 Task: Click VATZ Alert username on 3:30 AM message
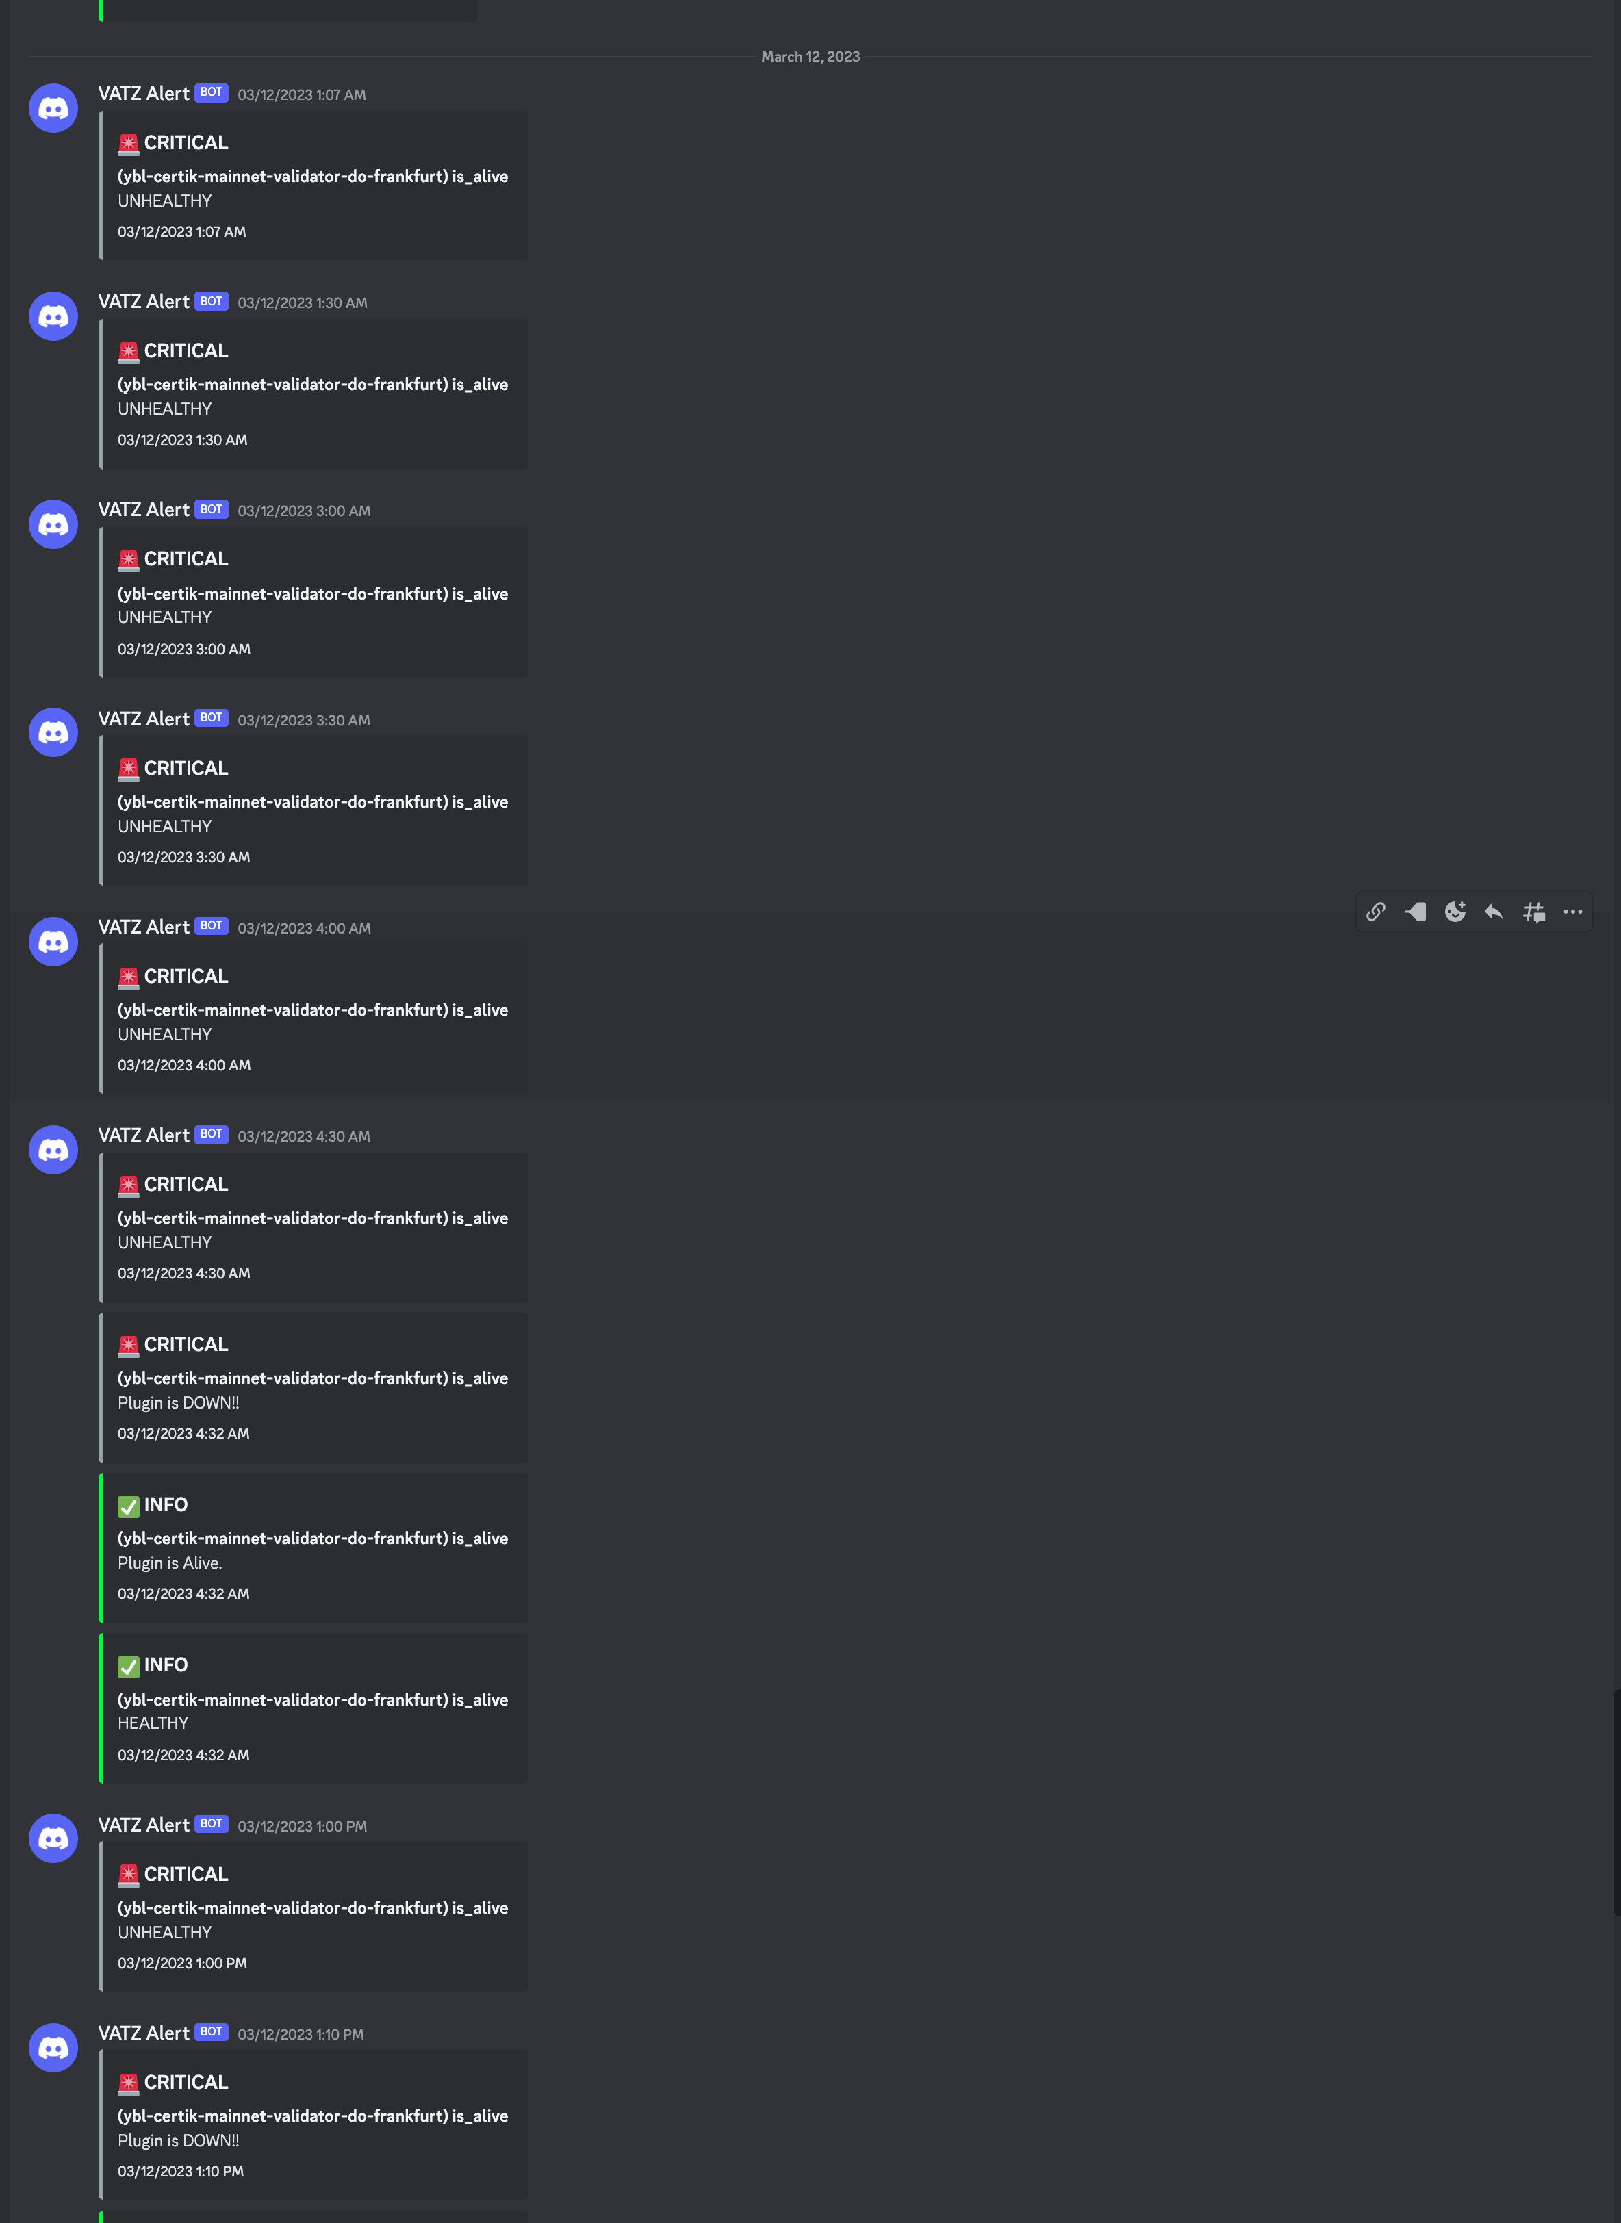[143, 719]
